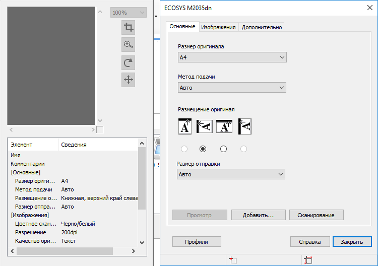Click the zoom magnifier tool icon
Image resolution: width=378 pixels, height=266 pixels.
(129, 45)
